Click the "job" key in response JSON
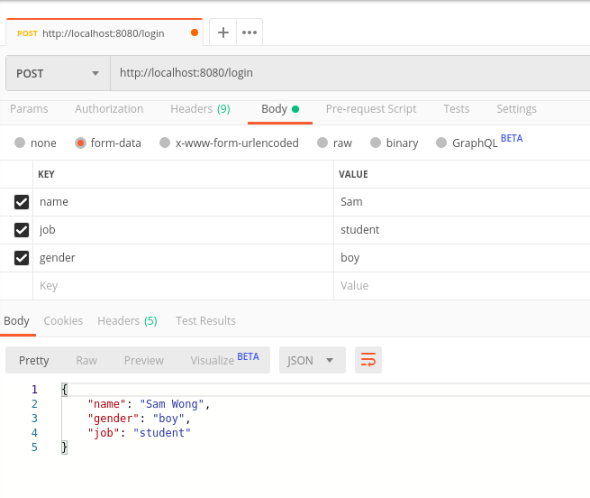The image size is (590, 498). click(x=104, y=433)
